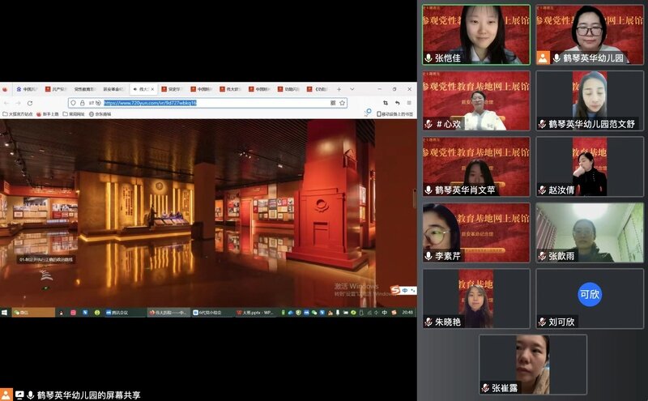Open 腾讯会议 from the taskbar

[124, 313]
